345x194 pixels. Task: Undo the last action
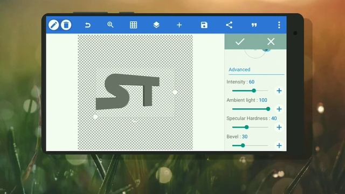point(88,25)
